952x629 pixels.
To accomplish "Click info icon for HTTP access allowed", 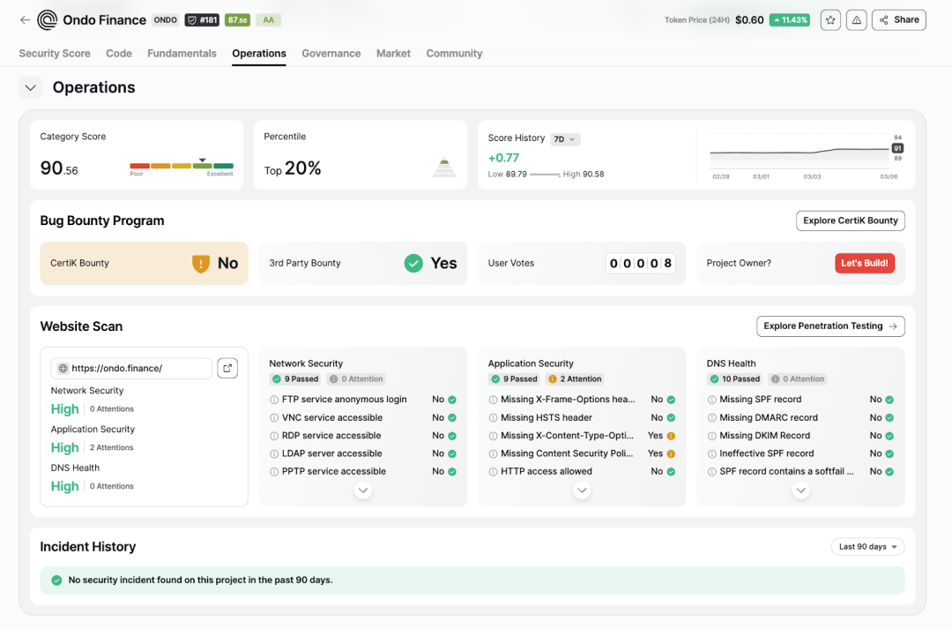I will click(493, 472).
